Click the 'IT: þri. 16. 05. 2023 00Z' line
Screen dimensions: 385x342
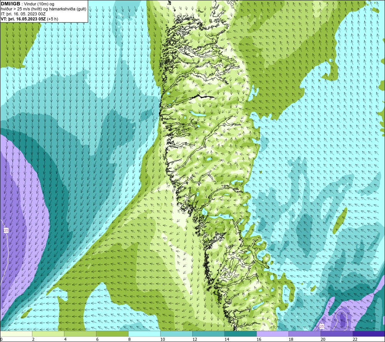pos(23,14)
